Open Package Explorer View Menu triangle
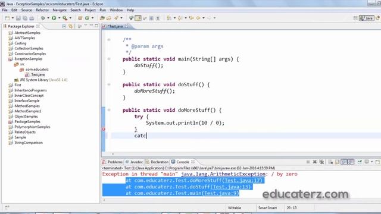The image size is (381, 214). click(86, 26)
